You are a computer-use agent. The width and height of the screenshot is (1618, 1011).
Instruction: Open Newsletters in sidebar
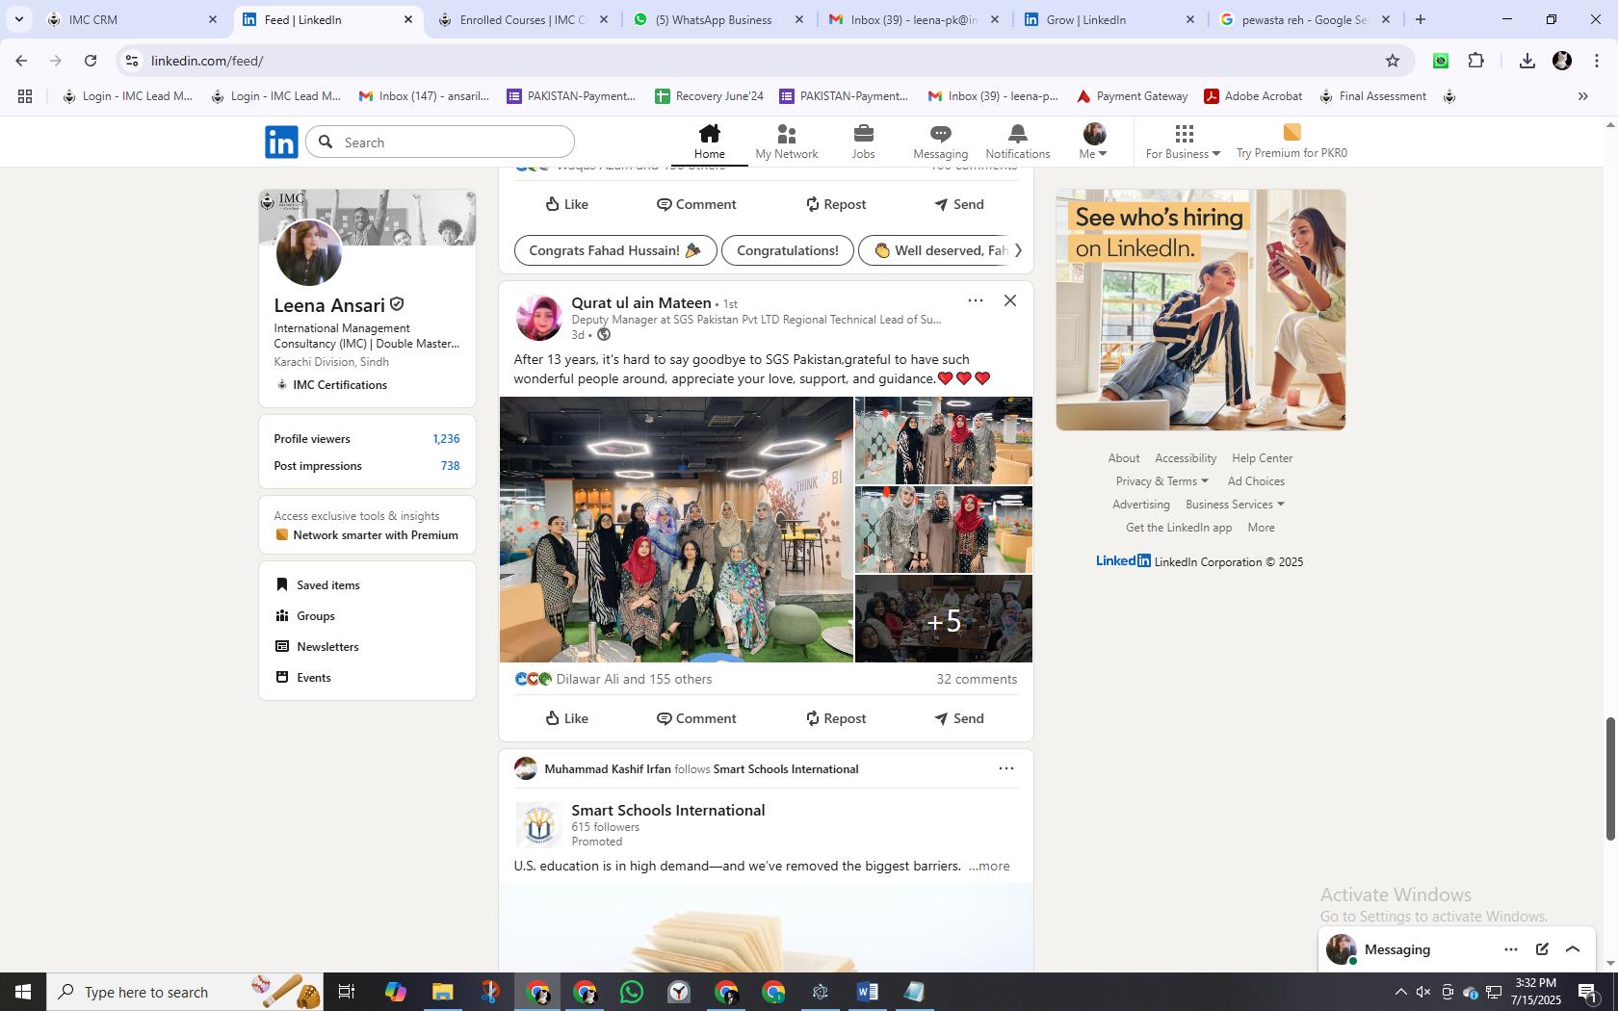(x=317, y=646)
